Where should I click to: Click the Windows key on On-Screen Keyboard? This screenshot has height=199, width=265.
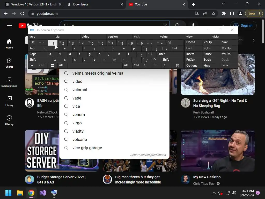click(x=52, y=66)
